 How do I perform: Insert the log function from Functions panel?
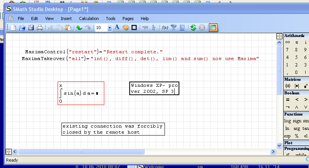[x=288, y=121]
